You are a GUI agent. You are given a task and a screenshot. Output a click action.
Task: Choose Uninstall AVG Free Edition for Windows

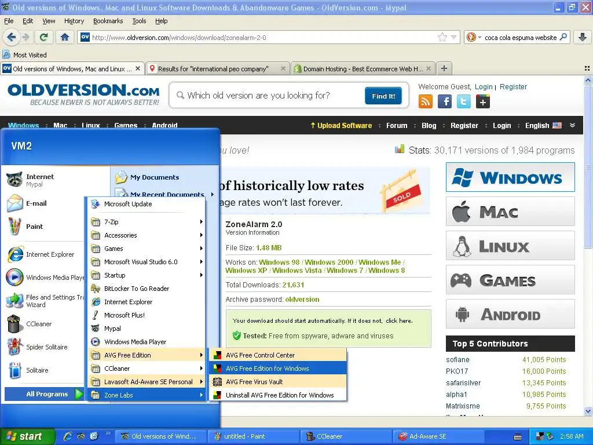point(277,395)
